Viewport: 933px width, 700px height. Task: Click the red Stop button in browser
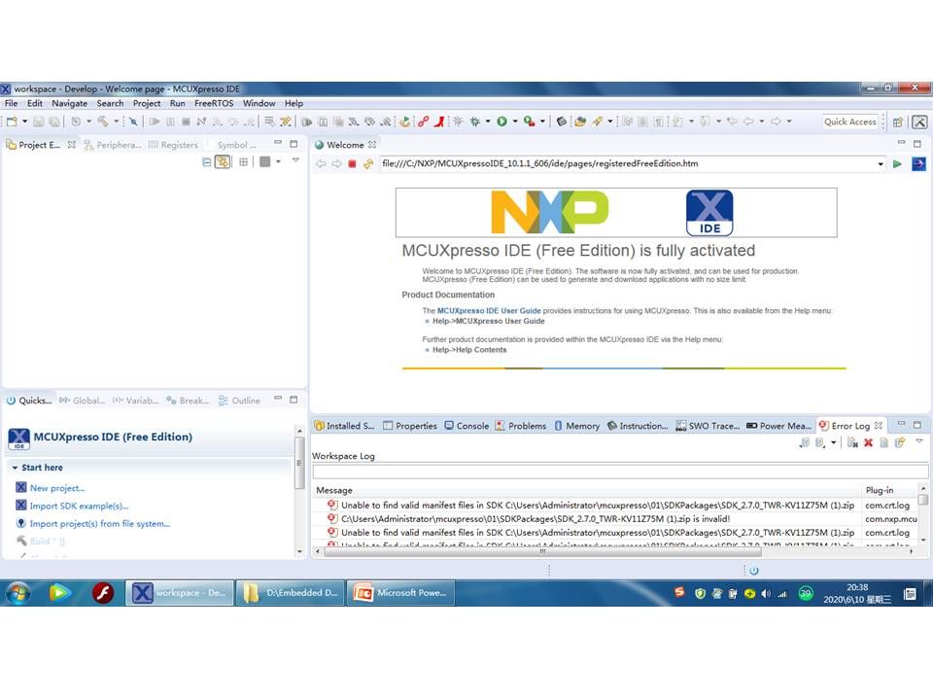click(x=352, y=163)
